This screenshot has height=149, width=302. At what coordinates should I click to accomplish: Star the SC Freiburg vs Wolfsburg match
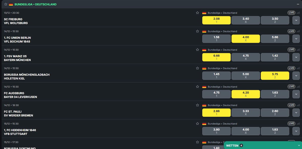[x=197, y=13]
